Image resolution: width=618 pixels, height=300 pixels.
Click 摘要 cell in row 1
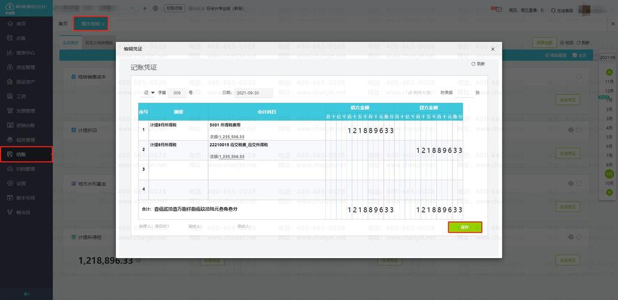tap(178, 130)
